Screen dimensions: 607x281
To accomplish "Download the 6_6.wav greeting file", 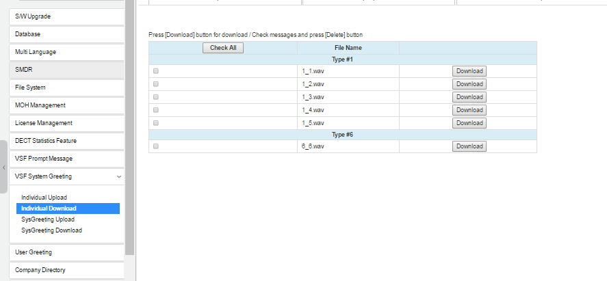I will [469, 146].
